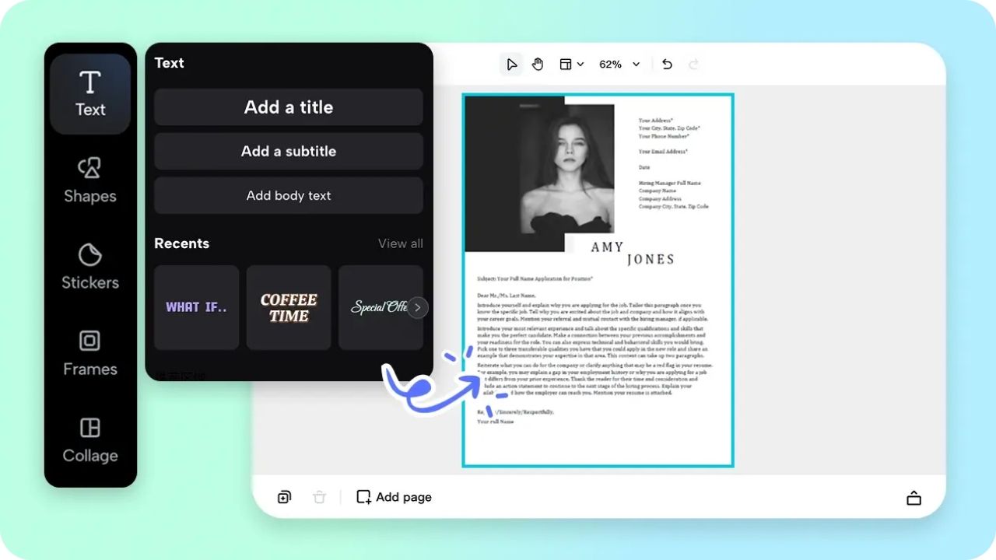Duplicate the current page

click(x=284, y=496)
